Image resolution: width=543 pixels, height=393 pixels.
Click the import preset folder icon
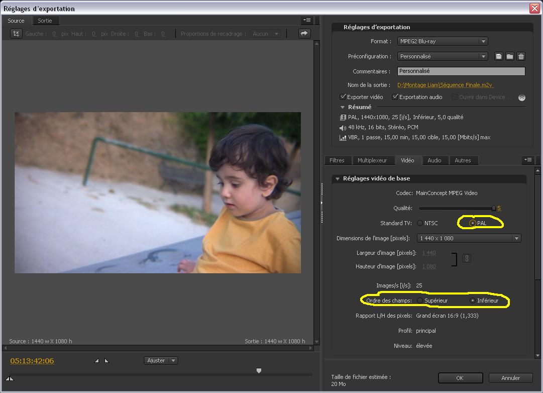(509, 57)
